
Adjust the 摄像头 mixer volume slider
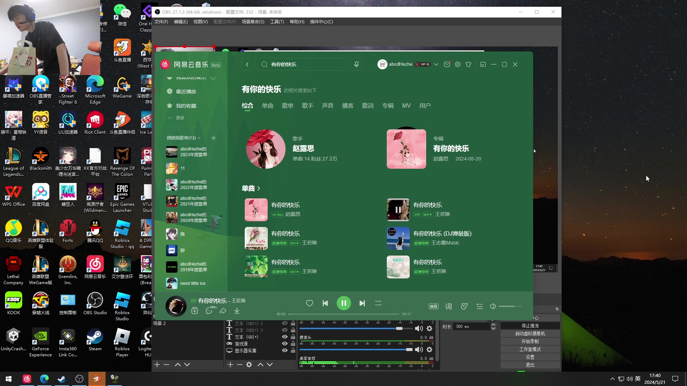click(x=356, y=350)
